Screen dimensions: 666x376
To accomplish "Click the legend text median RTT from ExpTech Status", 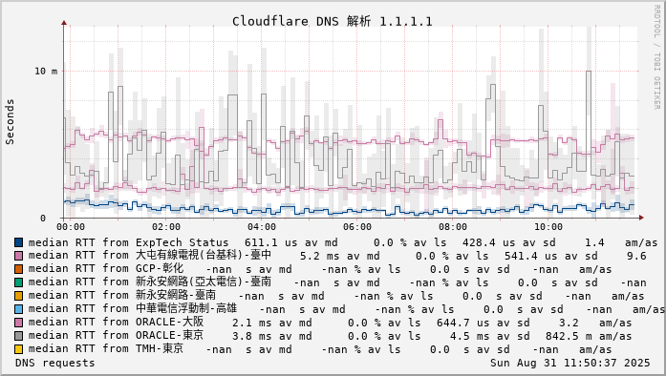I will 128,242.
